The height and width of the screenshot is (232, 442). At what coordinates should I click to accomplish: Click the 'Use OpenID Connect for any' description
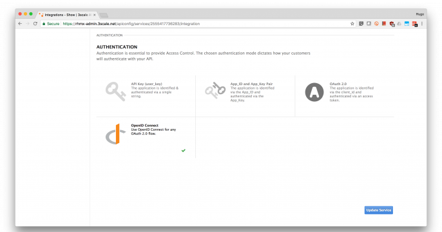coord(153,130)
